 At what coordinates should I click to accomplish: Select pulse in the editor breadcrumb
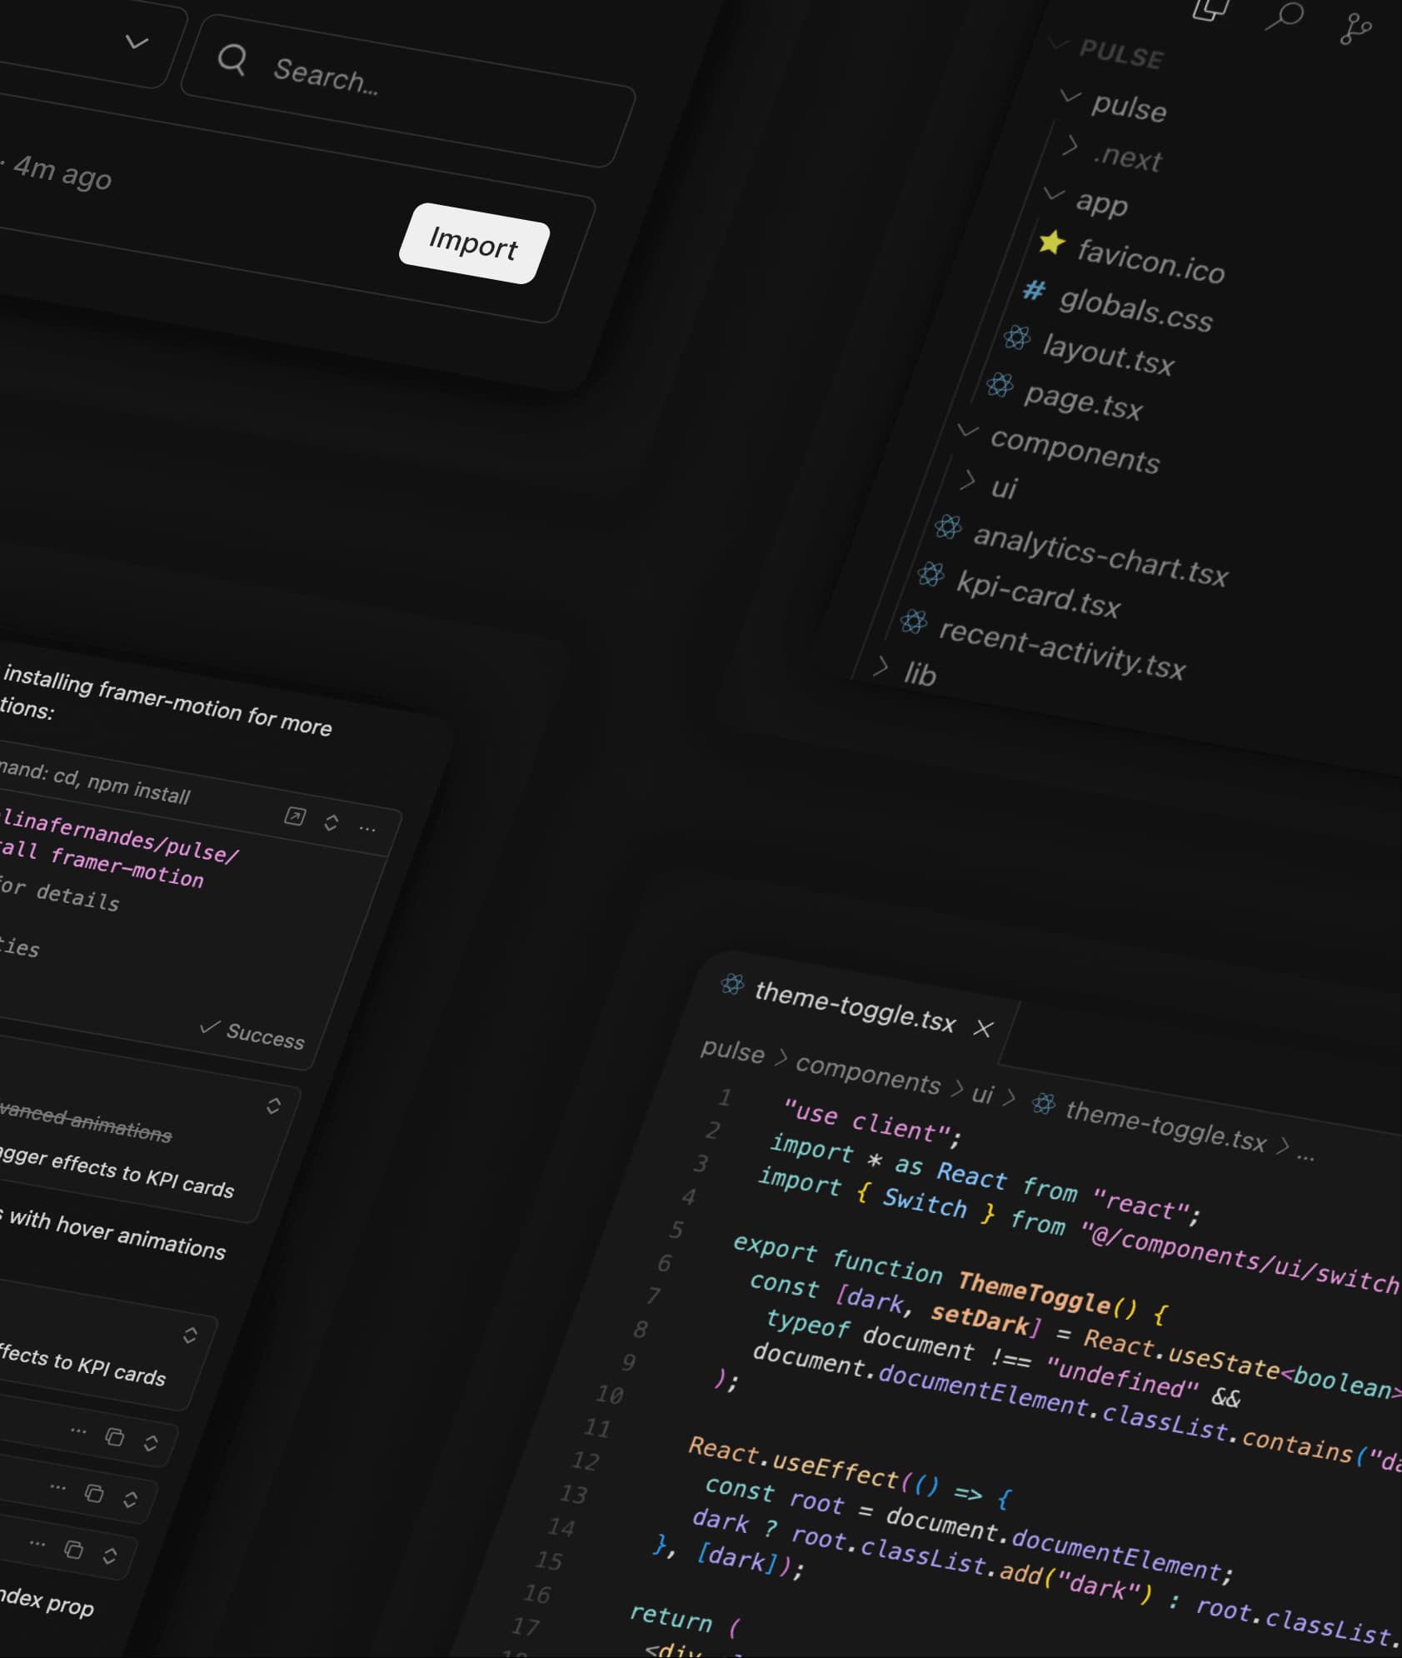pos(732,1051)
